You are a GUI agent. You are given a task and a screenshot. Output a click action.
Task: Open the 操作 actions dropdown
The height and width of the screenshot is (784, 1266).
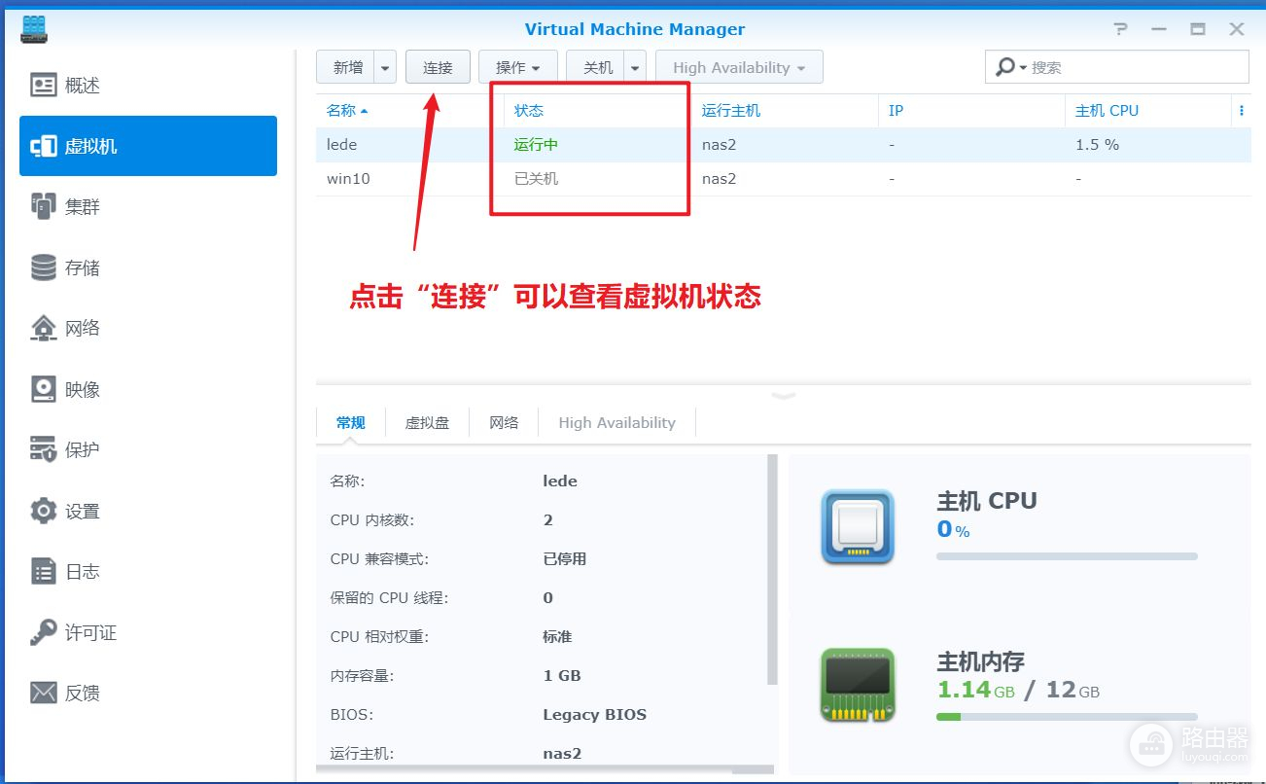(x=517, y=68)
